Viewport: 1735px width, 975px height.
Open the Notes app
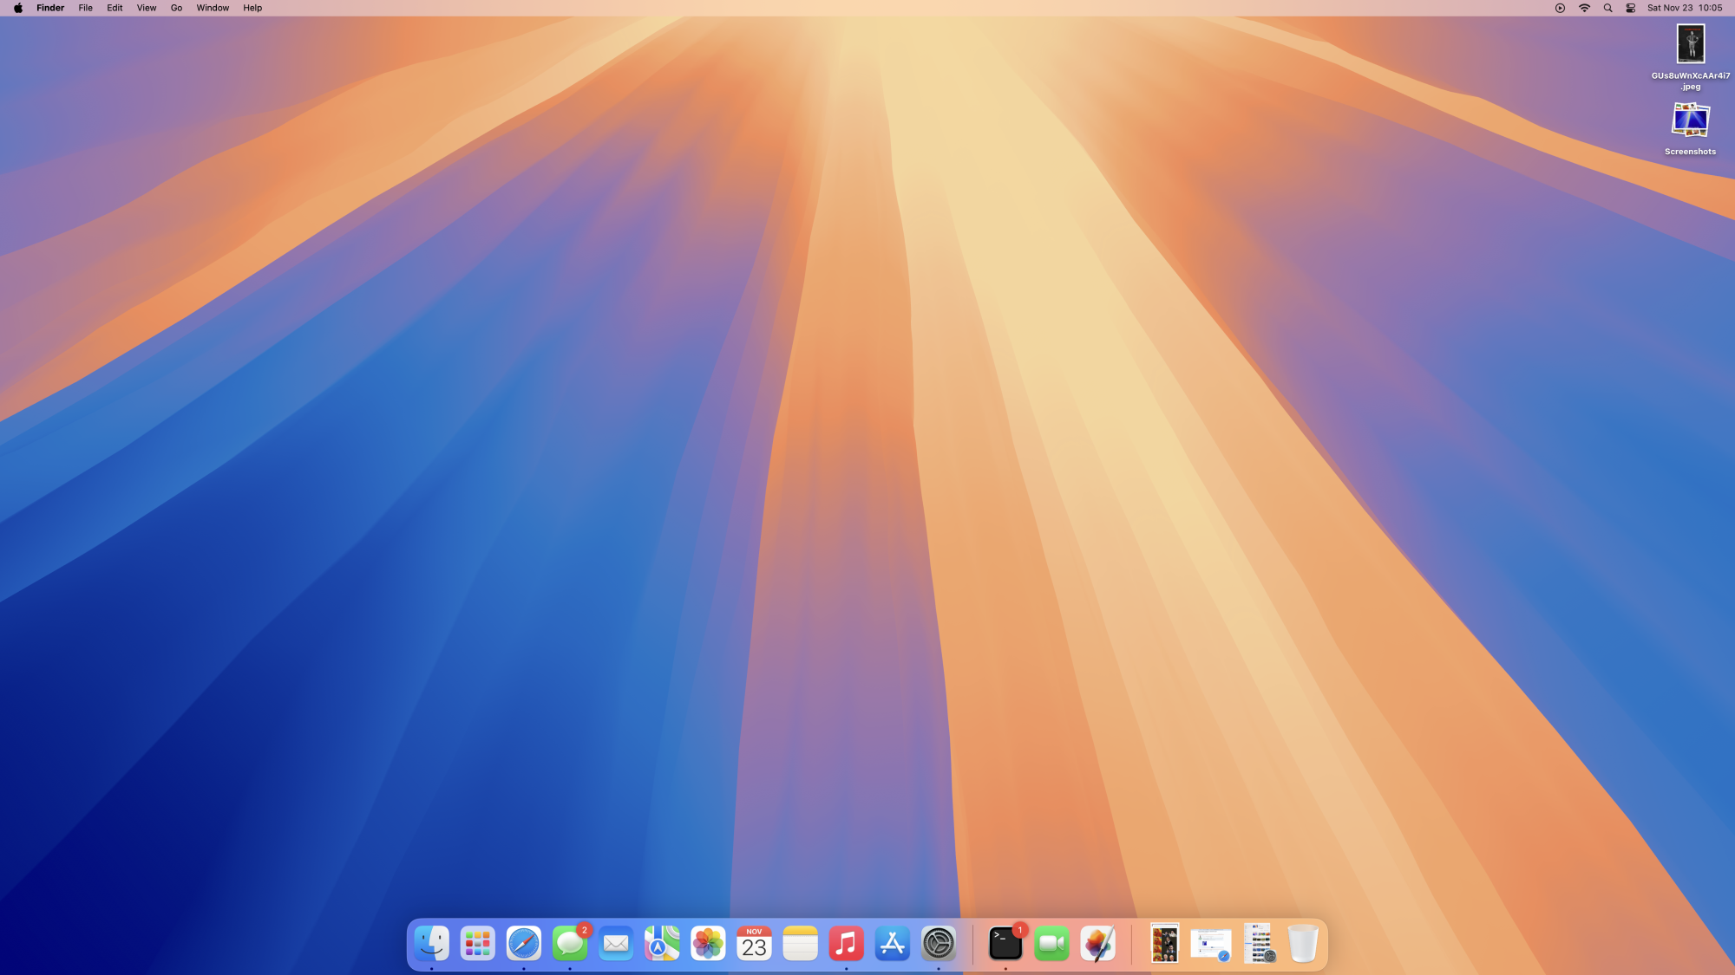click(800, 944)
